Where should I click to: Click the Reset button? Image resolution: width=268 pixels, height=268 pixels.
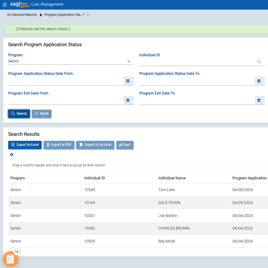coord(42,114)
